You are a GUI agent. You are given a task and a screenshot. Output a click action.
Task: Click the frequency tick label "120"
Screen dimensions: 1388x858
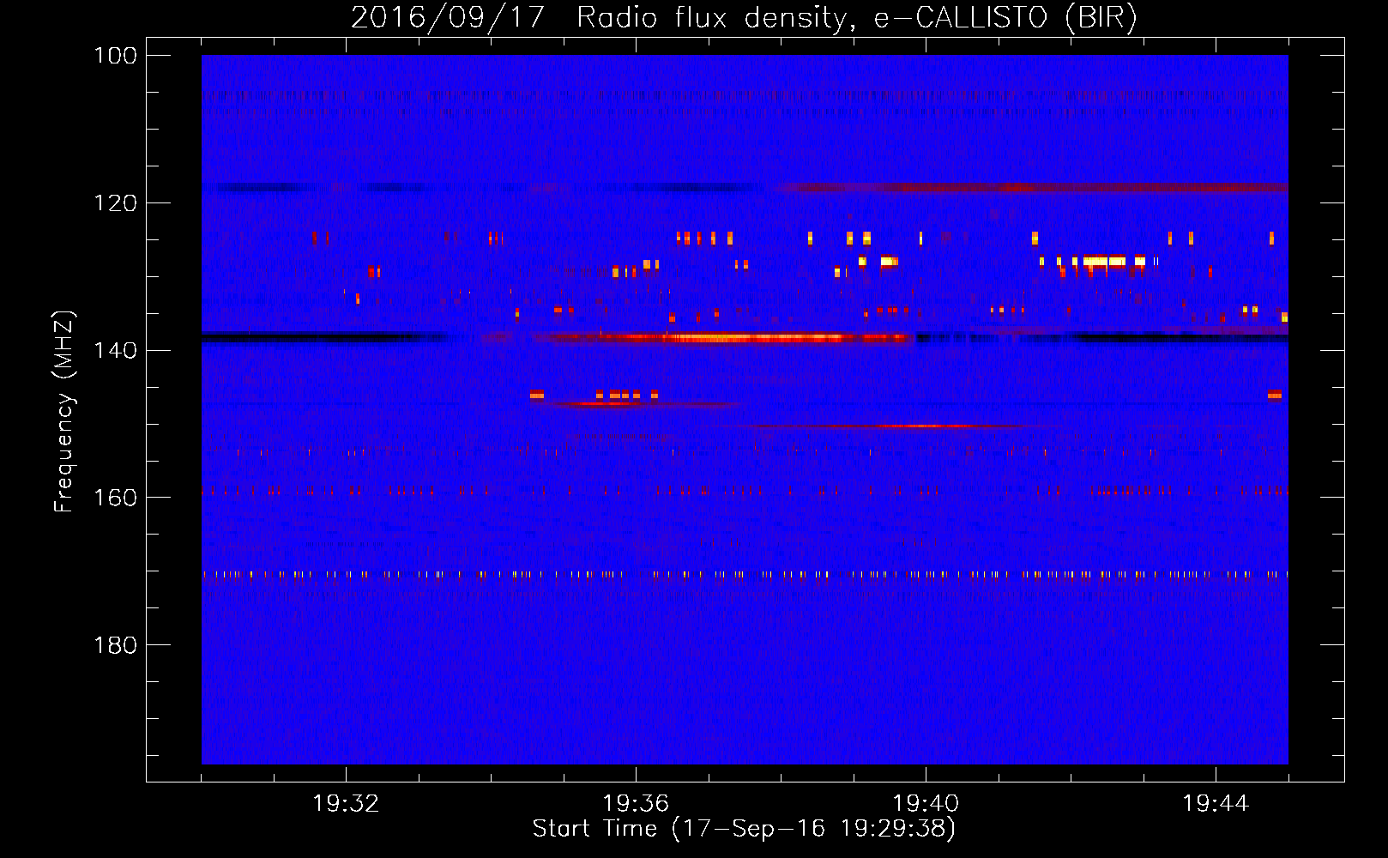click(x=114, y=203)
